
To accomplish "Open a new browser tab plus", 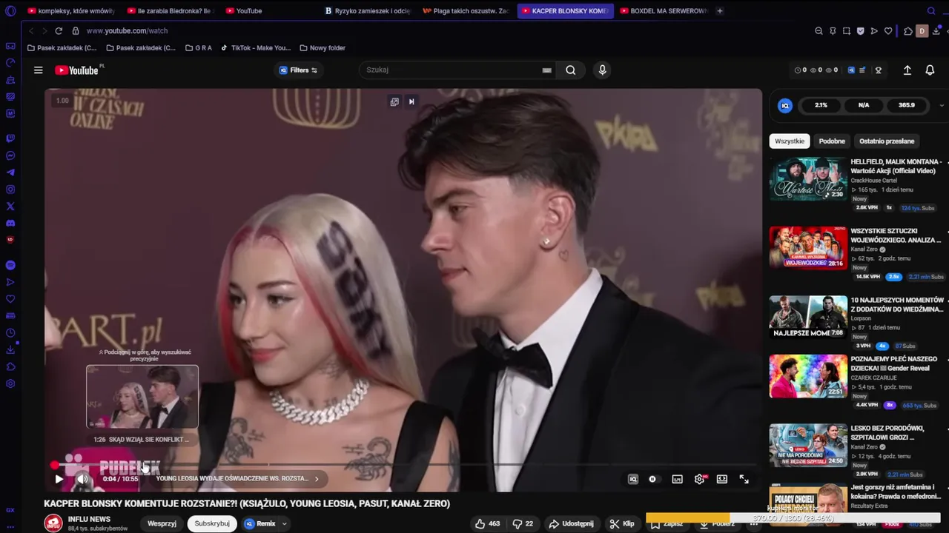I will pos(719,11).
